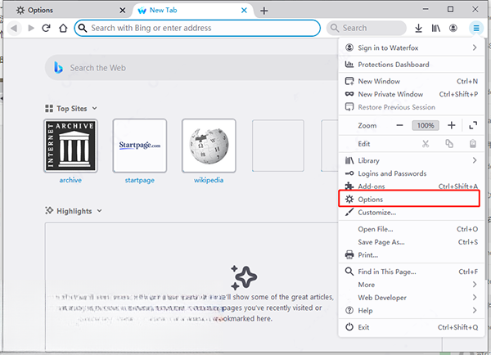Expand the Help submenu

coord(411,311)
